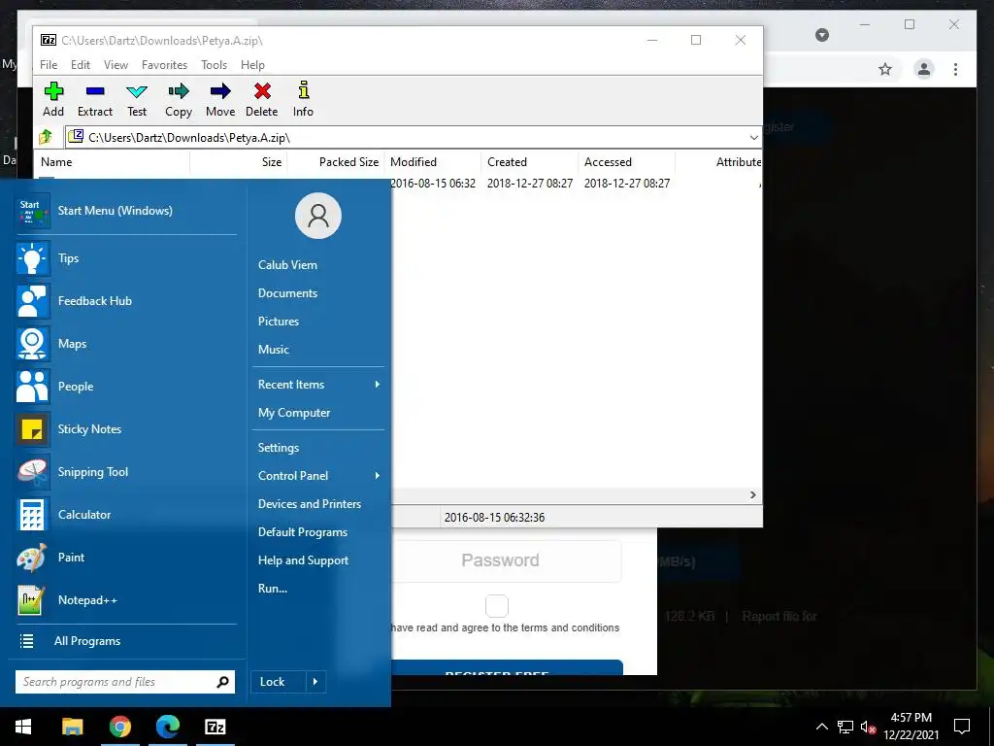Open Chrome profile avatar button
Image resolution: width=994 pixels, height=746 pixels.
coord(924,69)
